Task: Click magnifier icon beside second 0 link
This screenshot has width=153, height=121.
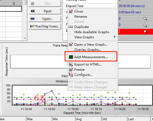Action: tap(145, 26)
